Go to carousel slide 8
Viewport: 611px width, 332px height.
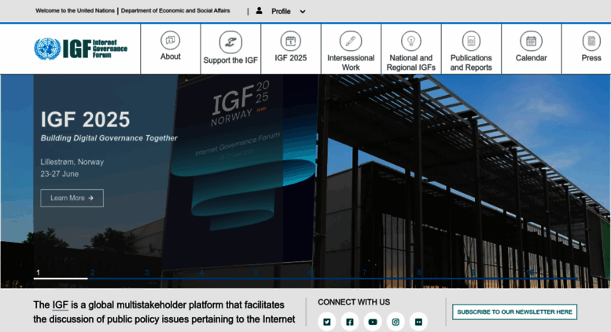point(419,272)
